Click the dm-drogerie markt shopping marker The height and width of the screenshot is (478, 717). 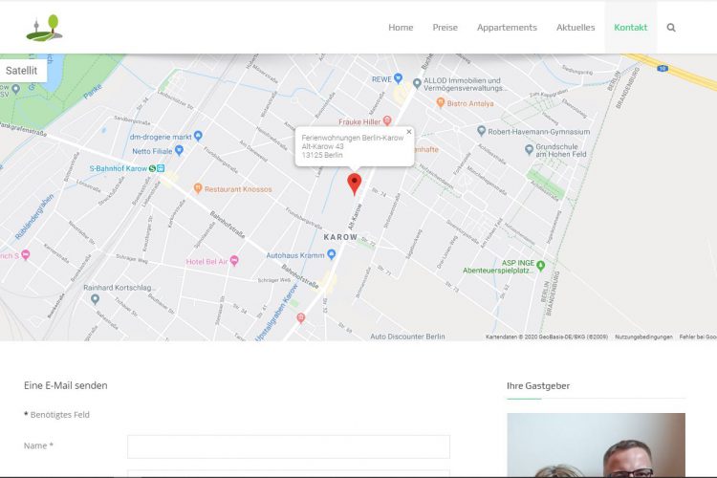point(198,136)
